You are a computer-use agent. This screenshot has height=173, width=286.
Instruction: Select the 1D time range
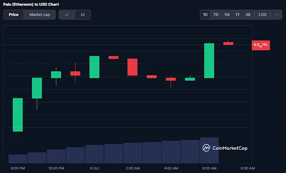pyautogui.click(x=205, y=15)
